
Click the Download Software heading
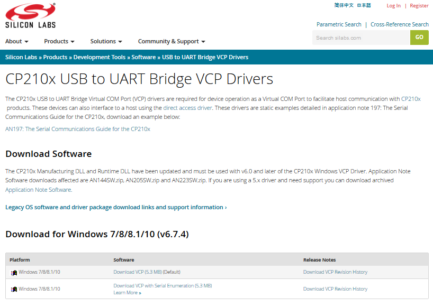49,154
